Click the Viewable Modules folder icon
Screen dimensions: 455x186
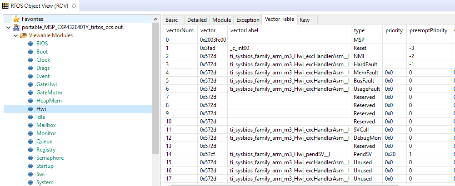pos(23,35)
